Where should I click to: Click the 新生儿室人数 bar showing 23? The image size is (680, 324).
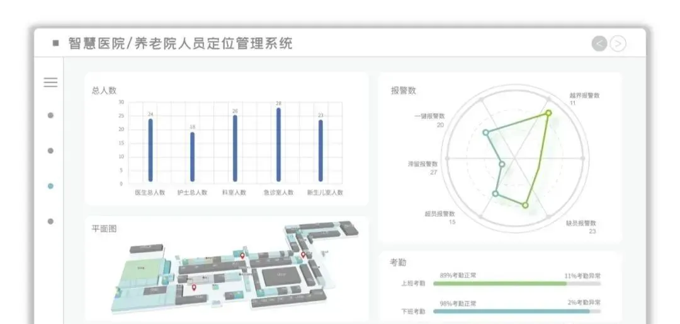320,151
